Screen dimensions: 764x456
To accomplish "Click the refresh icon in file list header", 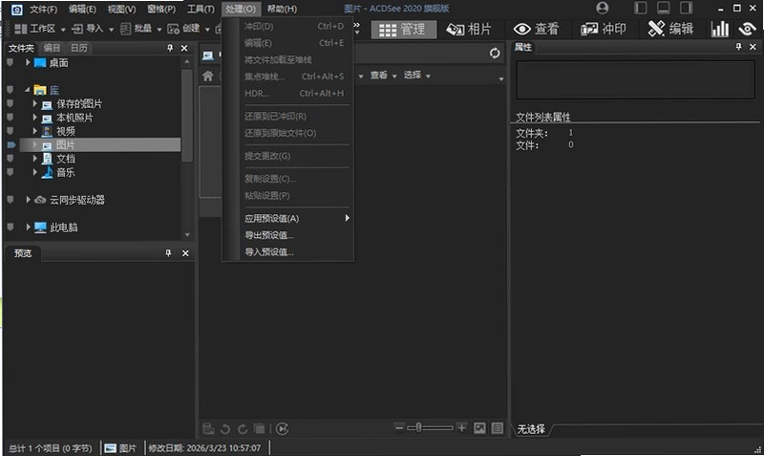I will (x=495, y=54).
